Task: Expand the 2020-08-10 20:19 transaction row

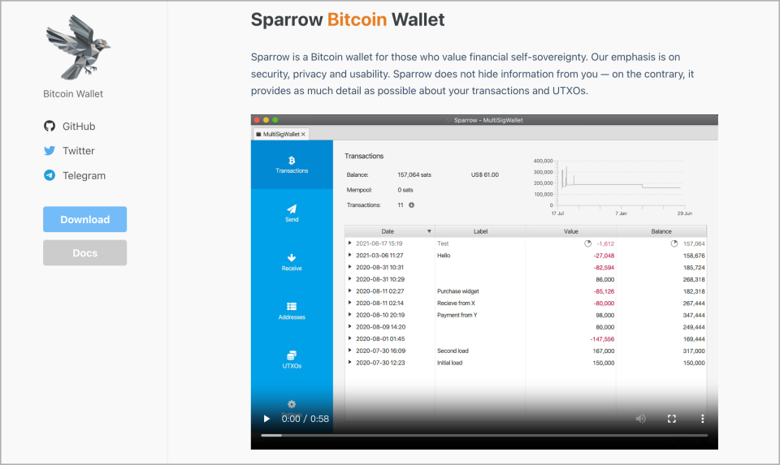Action: tap(349, 315)
